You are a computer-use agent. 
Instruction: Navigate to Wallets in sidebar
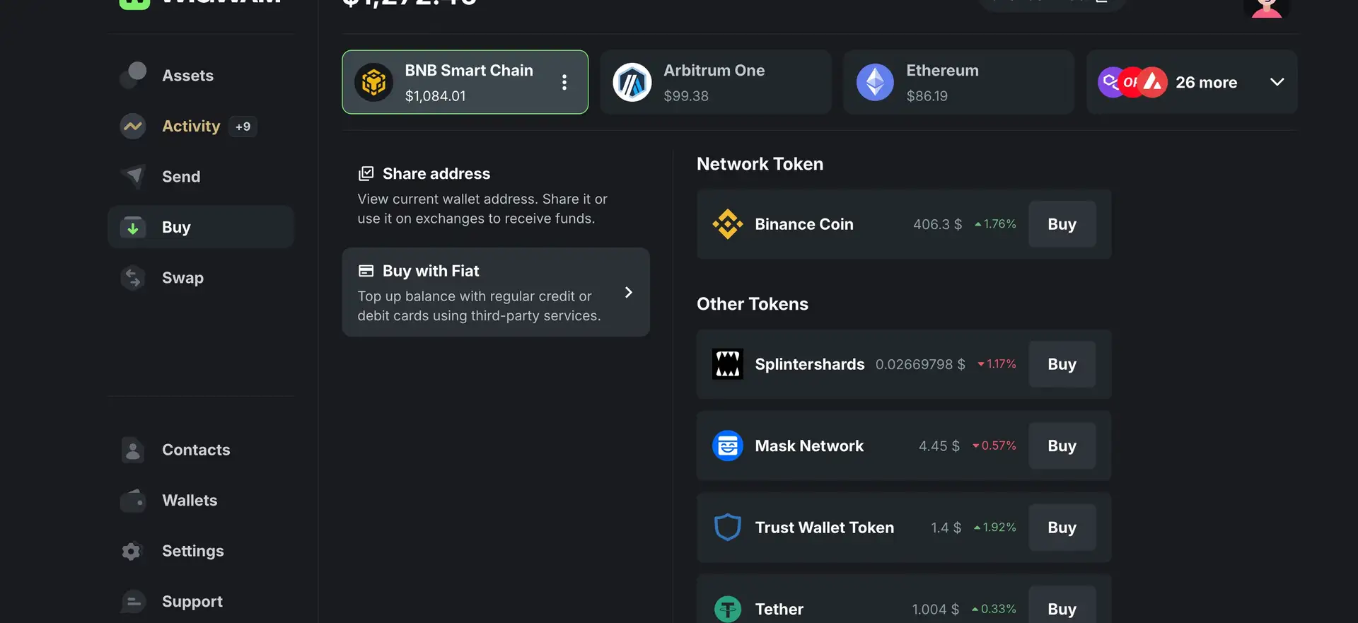pos(190,501)
